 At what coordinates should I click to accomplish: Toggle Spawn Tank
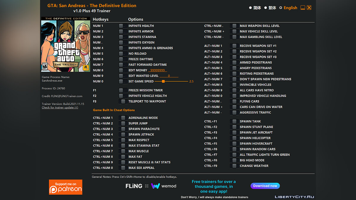click(x=234, y=121)
